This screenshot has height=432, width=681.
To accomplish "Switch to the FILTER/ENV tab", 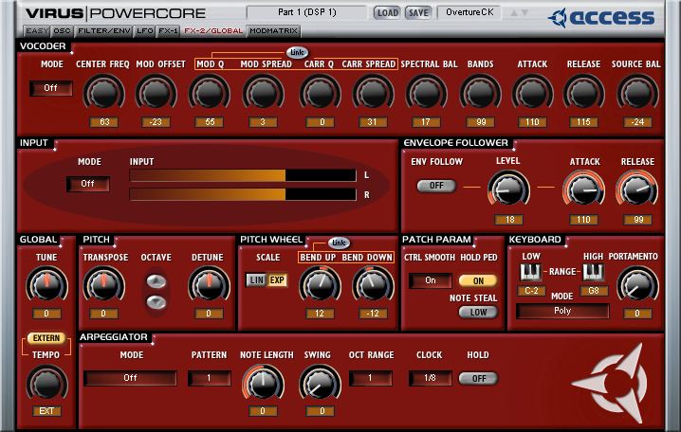I will [103, 31].
